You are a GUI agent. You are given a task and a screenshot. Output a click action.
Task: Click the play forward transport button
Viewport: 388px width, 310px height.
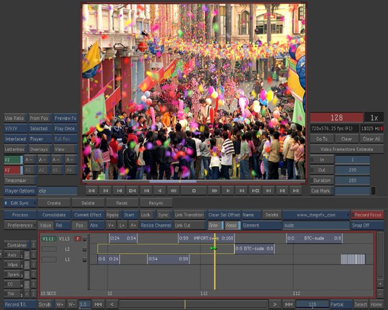pos(228,191)
